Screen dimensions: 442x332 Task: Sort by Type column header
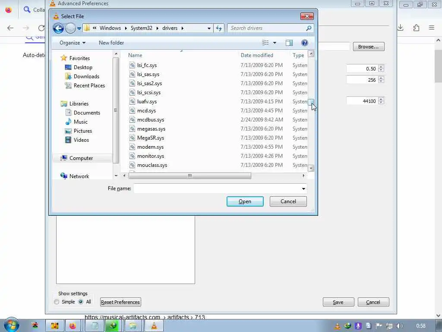pos(298,55)
